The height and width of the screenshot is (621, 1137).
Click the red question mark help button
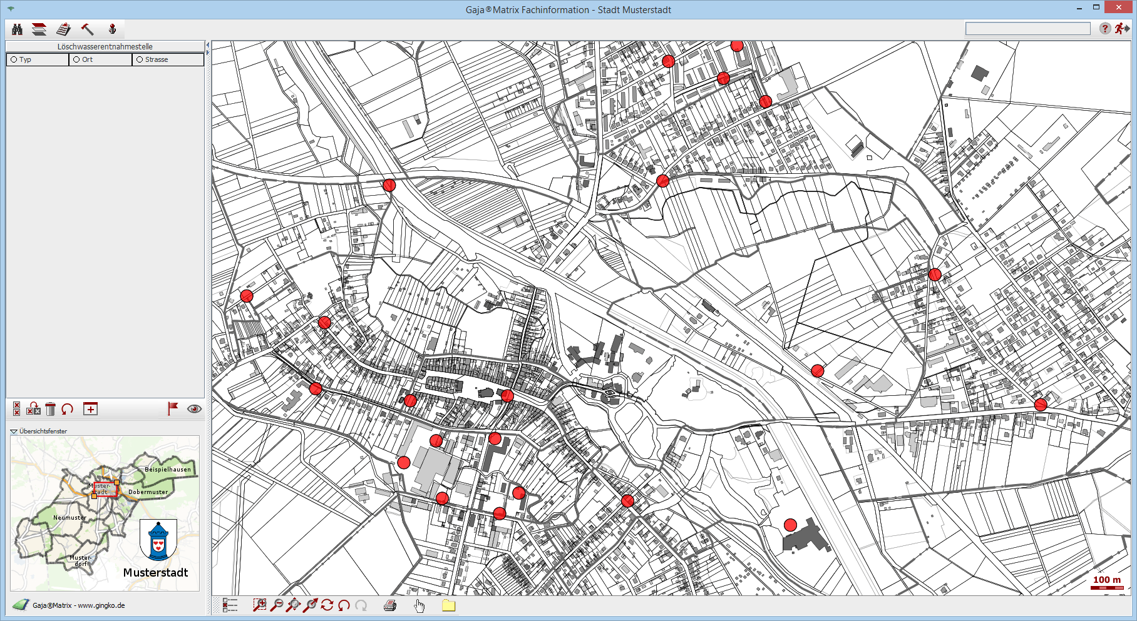click(x=1104, y=29)
